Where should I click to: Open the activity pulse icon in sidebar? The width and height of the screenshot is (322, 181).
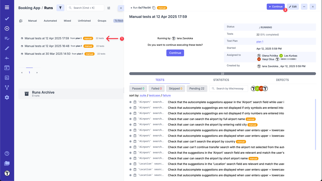[7, 58]
